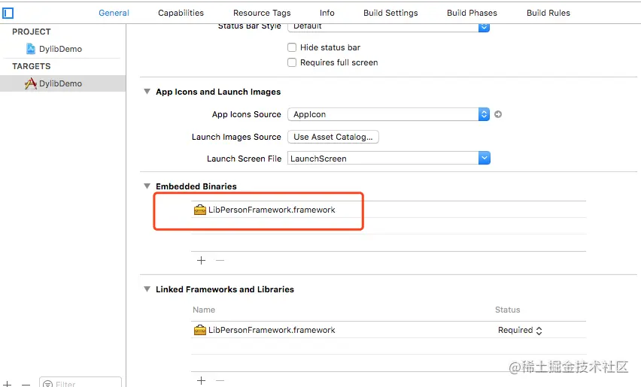This screenshot has height=387, width=641.
Task: Click the AppIcon asset arrow icon
Action: tap(497, 114)
